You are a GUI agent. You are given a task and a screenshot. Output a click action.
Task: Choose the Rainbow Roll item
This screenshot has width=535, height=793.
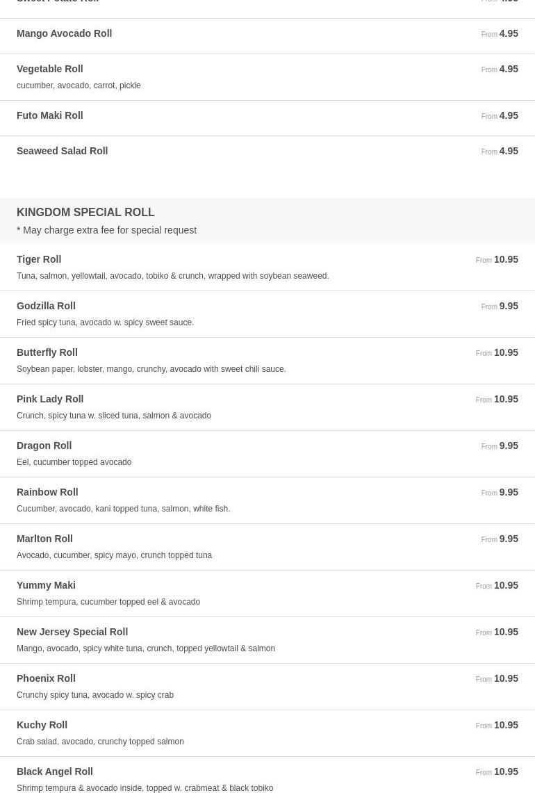pyautogui.click(x=47, y=492)
